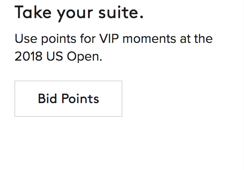Click the '2018 US Open.' text line
The width and height of the screenshot is (244, 170).
click(58, 57)
